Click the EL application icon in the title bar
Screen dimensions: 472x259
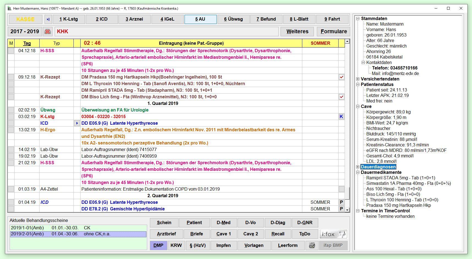[x=9, y=9]
